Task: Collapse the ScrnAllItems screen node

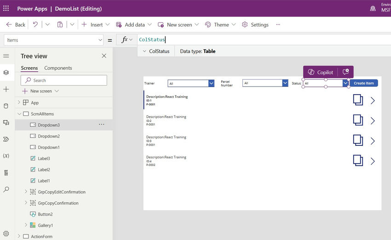Action: (19, 114)
